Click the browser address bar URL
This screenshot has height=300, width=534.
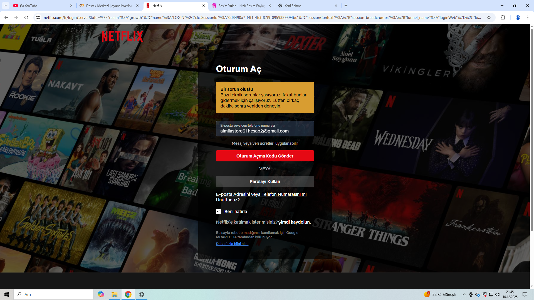point(262,17)
